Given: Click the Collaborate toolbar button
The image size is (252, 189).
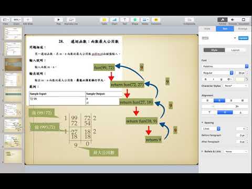Looking at the screenshot, I should [x=190, y=20].
